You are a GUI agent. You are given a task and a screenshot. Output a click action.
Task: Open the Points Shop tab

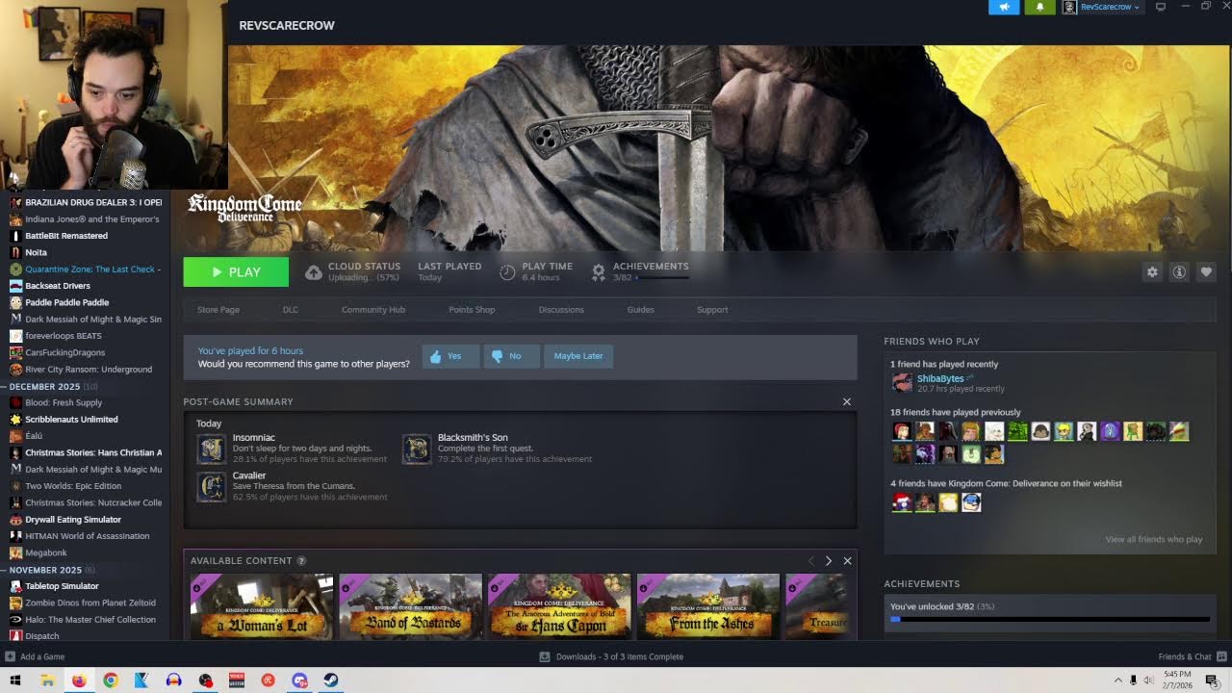(x=472, y=310)
